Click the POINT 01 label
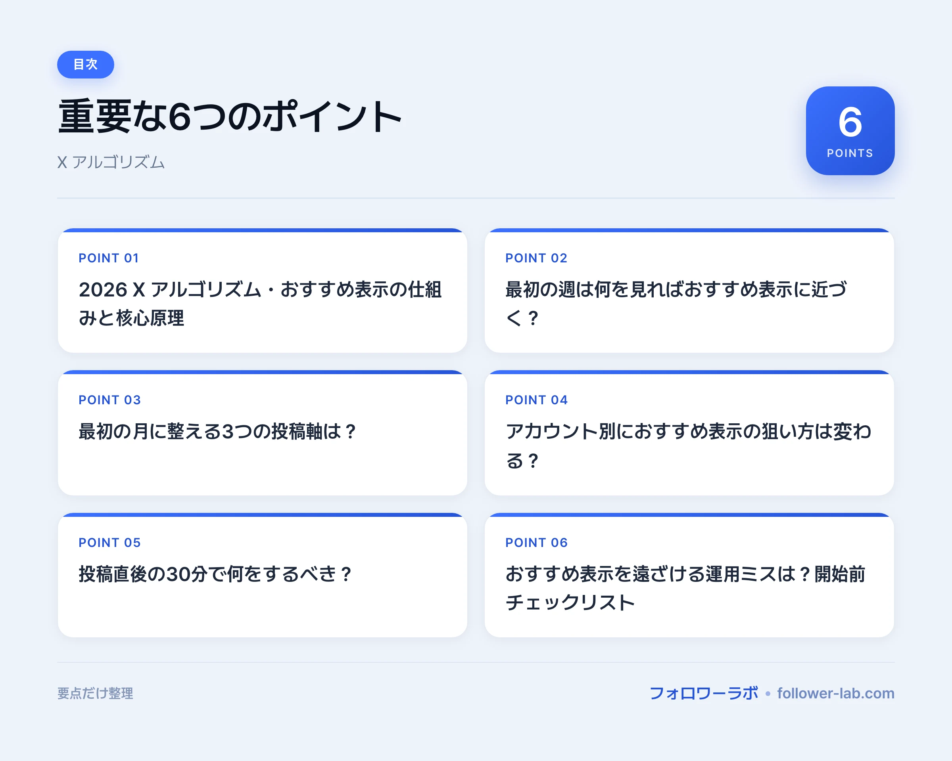The height and width of the screenshot is (761, 952). tap(109, 258)
